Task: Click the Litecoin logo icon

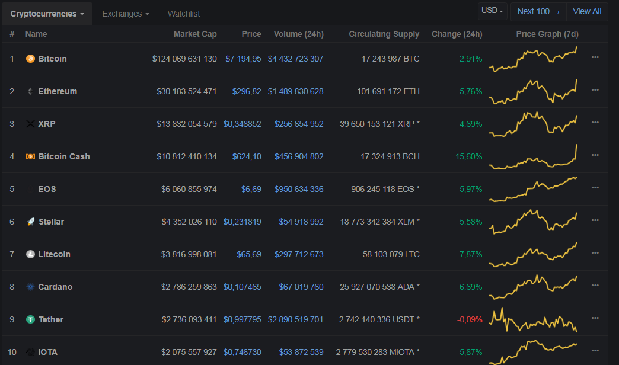Action: tap(30, 254)
